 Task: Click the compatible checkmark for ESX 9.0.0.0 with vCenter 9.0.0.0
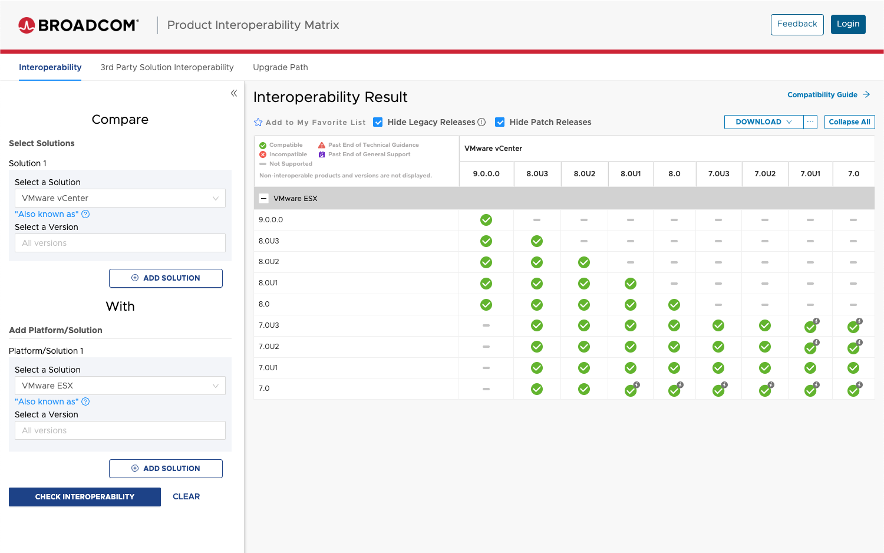486,219
